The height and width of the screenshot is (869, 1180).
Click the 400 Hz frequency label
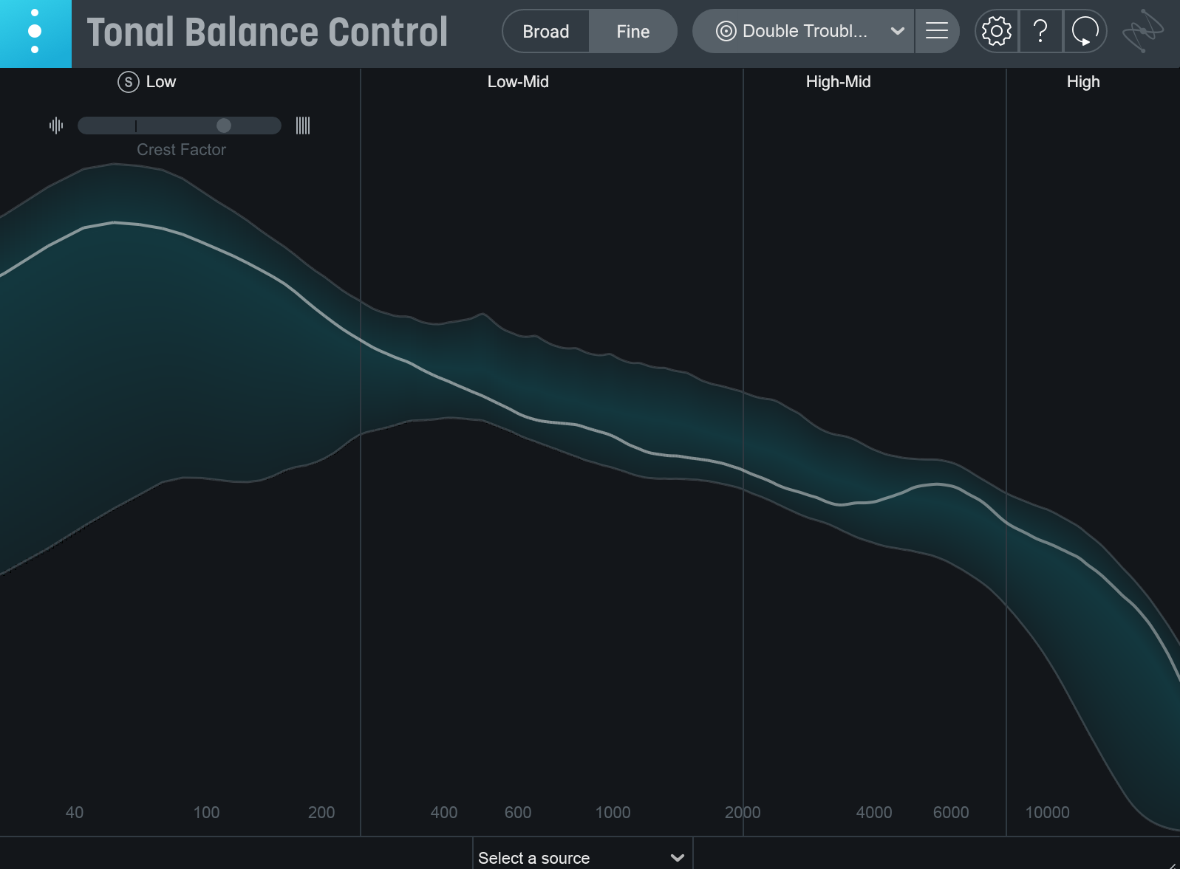pos(444,813)
